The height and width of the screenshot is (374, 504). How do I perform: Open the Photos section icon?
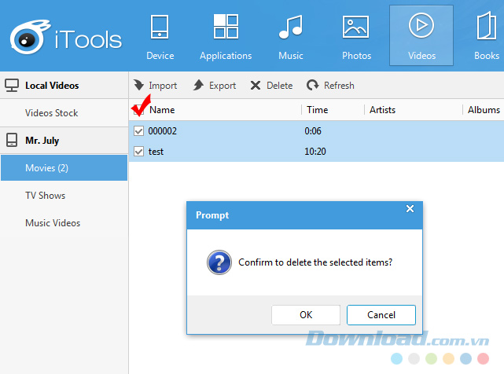click(356, 27)
